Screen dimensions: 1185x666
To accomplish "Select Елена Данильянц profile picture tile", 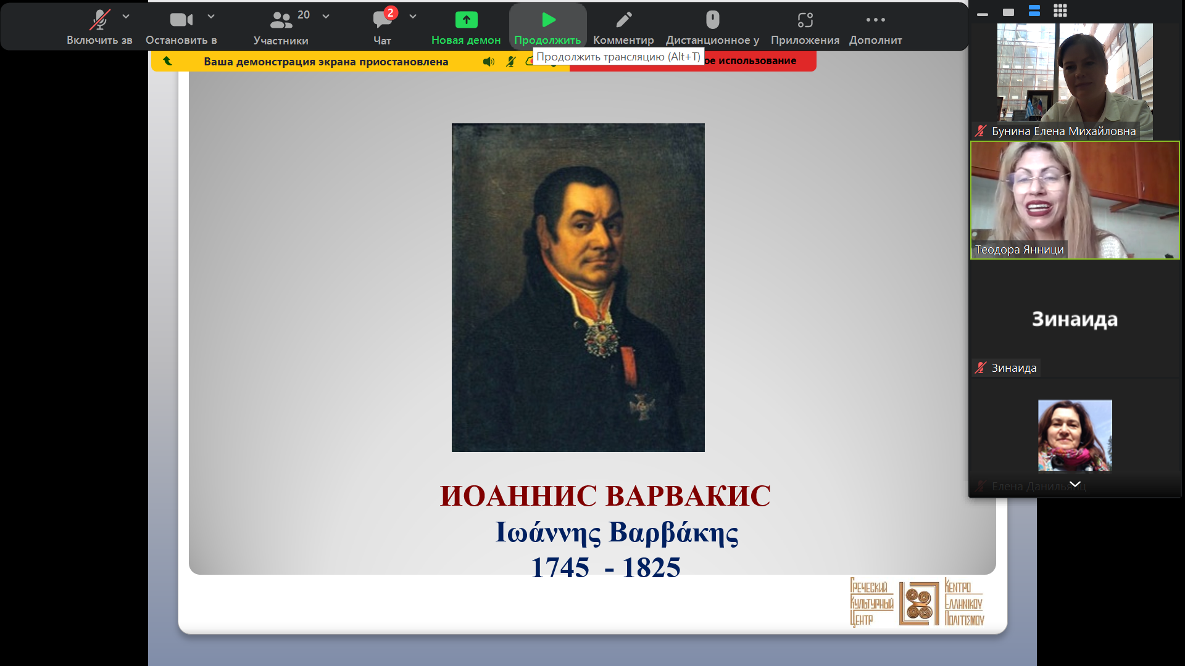I will click(1075, 435).
